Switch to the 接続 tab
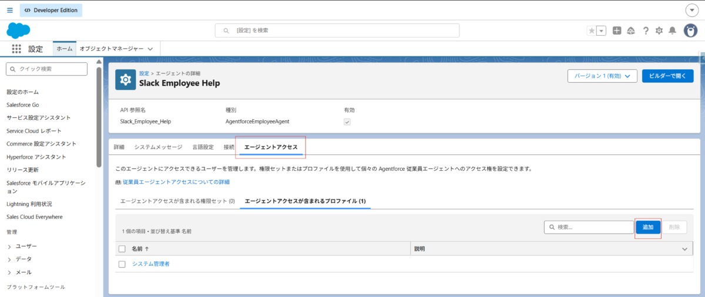The height and width of the screenshot is (297, 705). coord(229,147)
